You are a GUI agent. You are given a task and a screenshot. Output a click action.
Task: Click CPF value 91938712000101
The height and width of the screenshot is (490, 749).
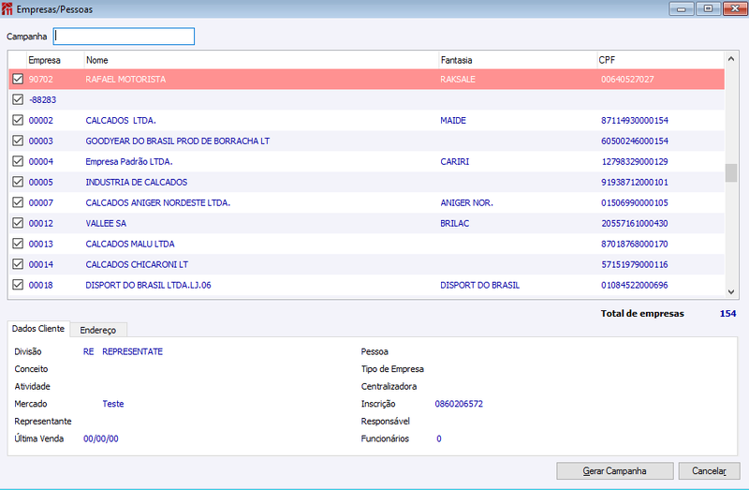coord(635,182)
